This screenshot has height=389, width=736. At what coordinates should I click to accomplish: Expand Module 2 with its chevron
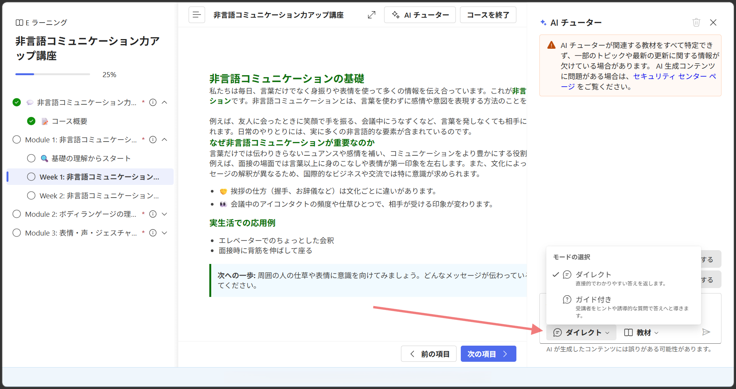pos(164,214)
